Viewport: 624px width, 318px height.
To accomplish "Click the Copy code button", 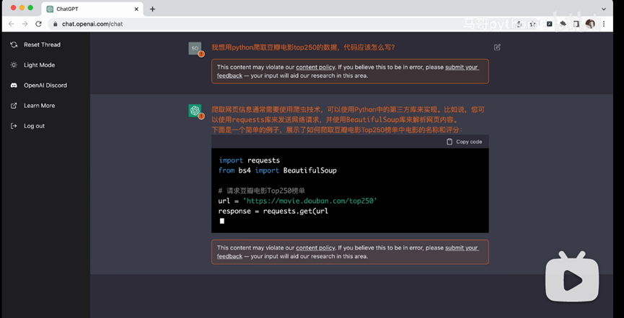I will click(464, 142).
